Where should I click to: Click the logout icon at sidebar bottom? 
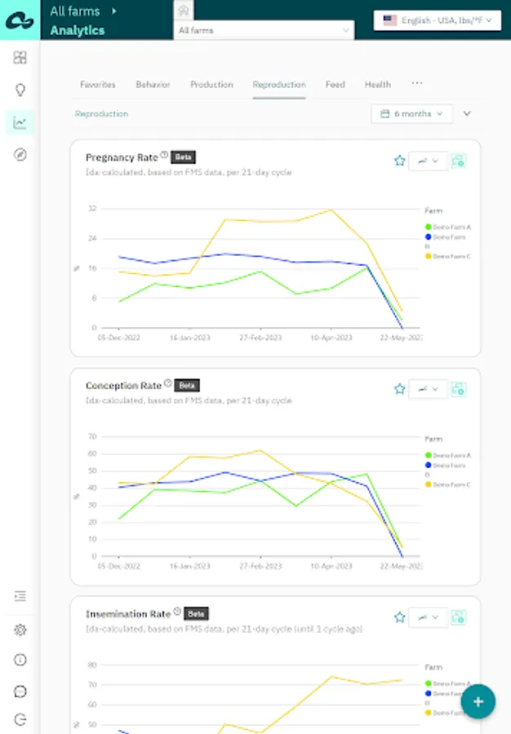[x=20, y=719]
